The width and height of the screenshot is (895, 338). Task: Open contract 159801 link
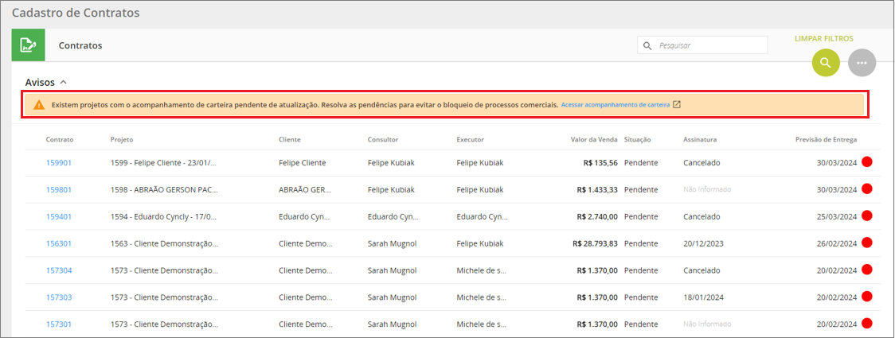(x=59, y=189)
